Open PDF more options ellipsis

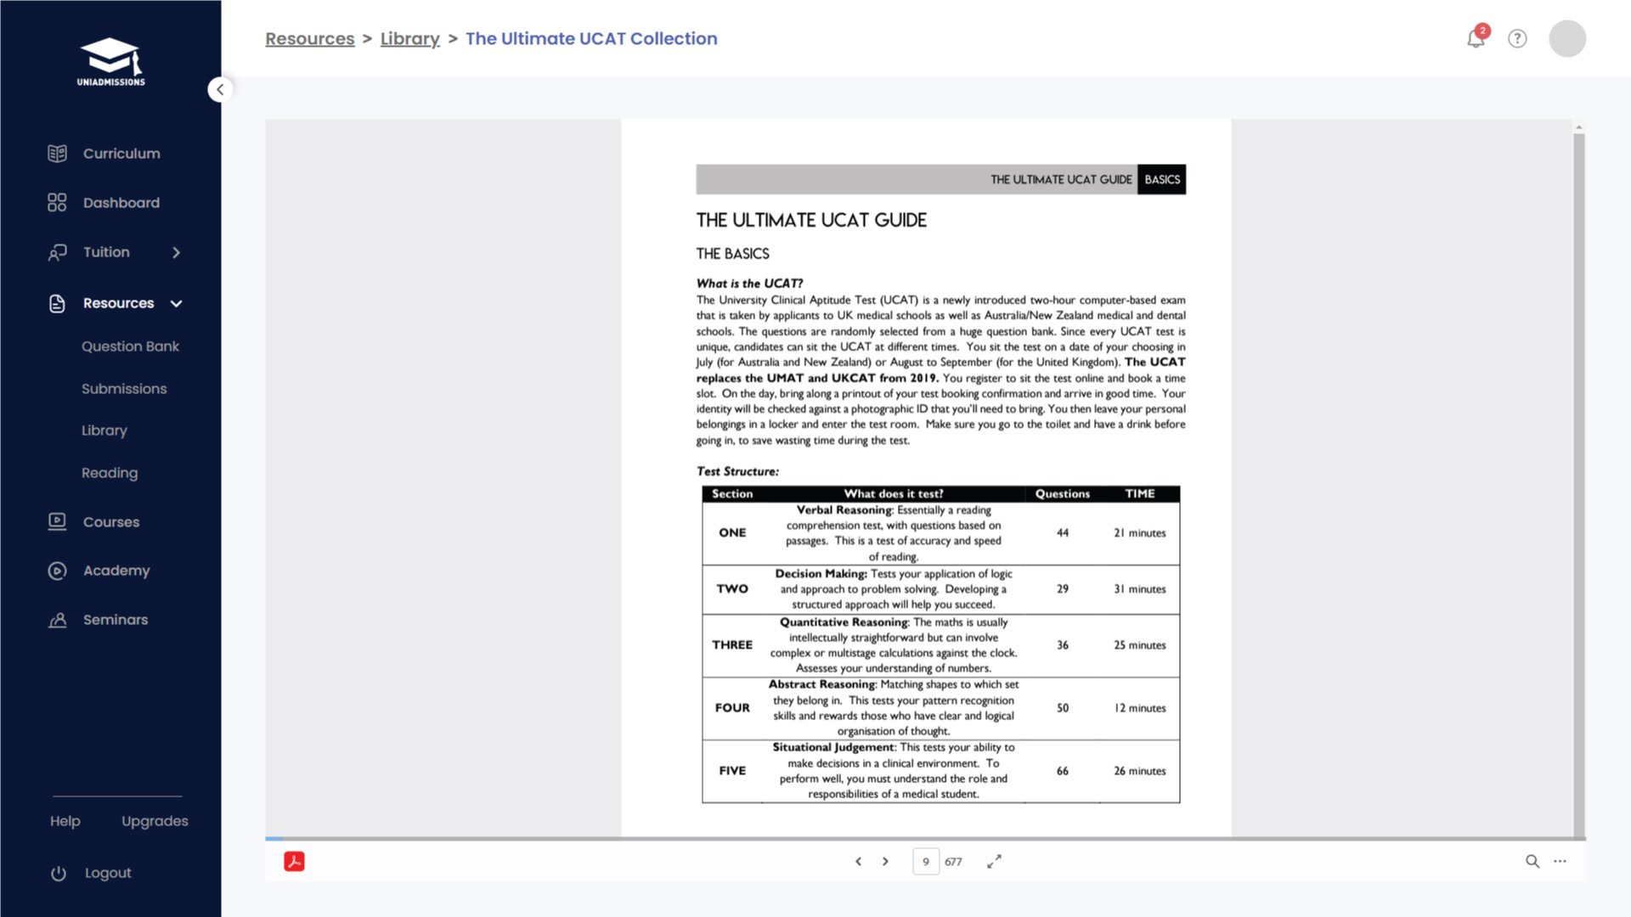click(x=1560, y=861)
